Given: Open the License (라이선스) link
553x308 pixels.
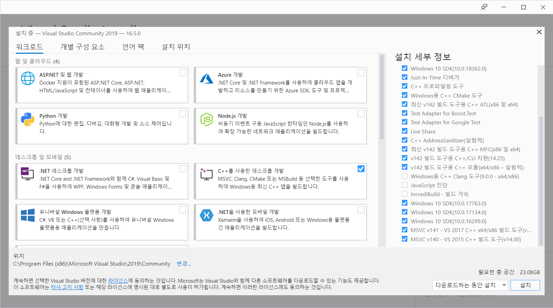Looking at the screenshot, I should (118, 281).
